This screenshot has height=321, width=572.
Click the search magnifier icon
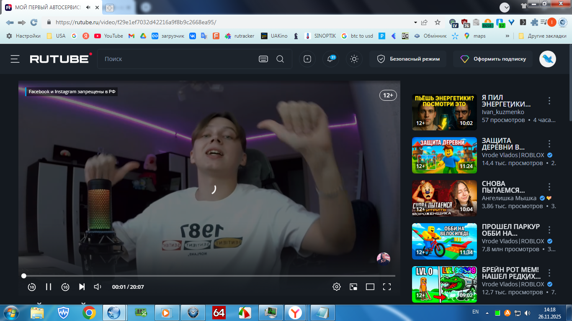coord(280,59)
